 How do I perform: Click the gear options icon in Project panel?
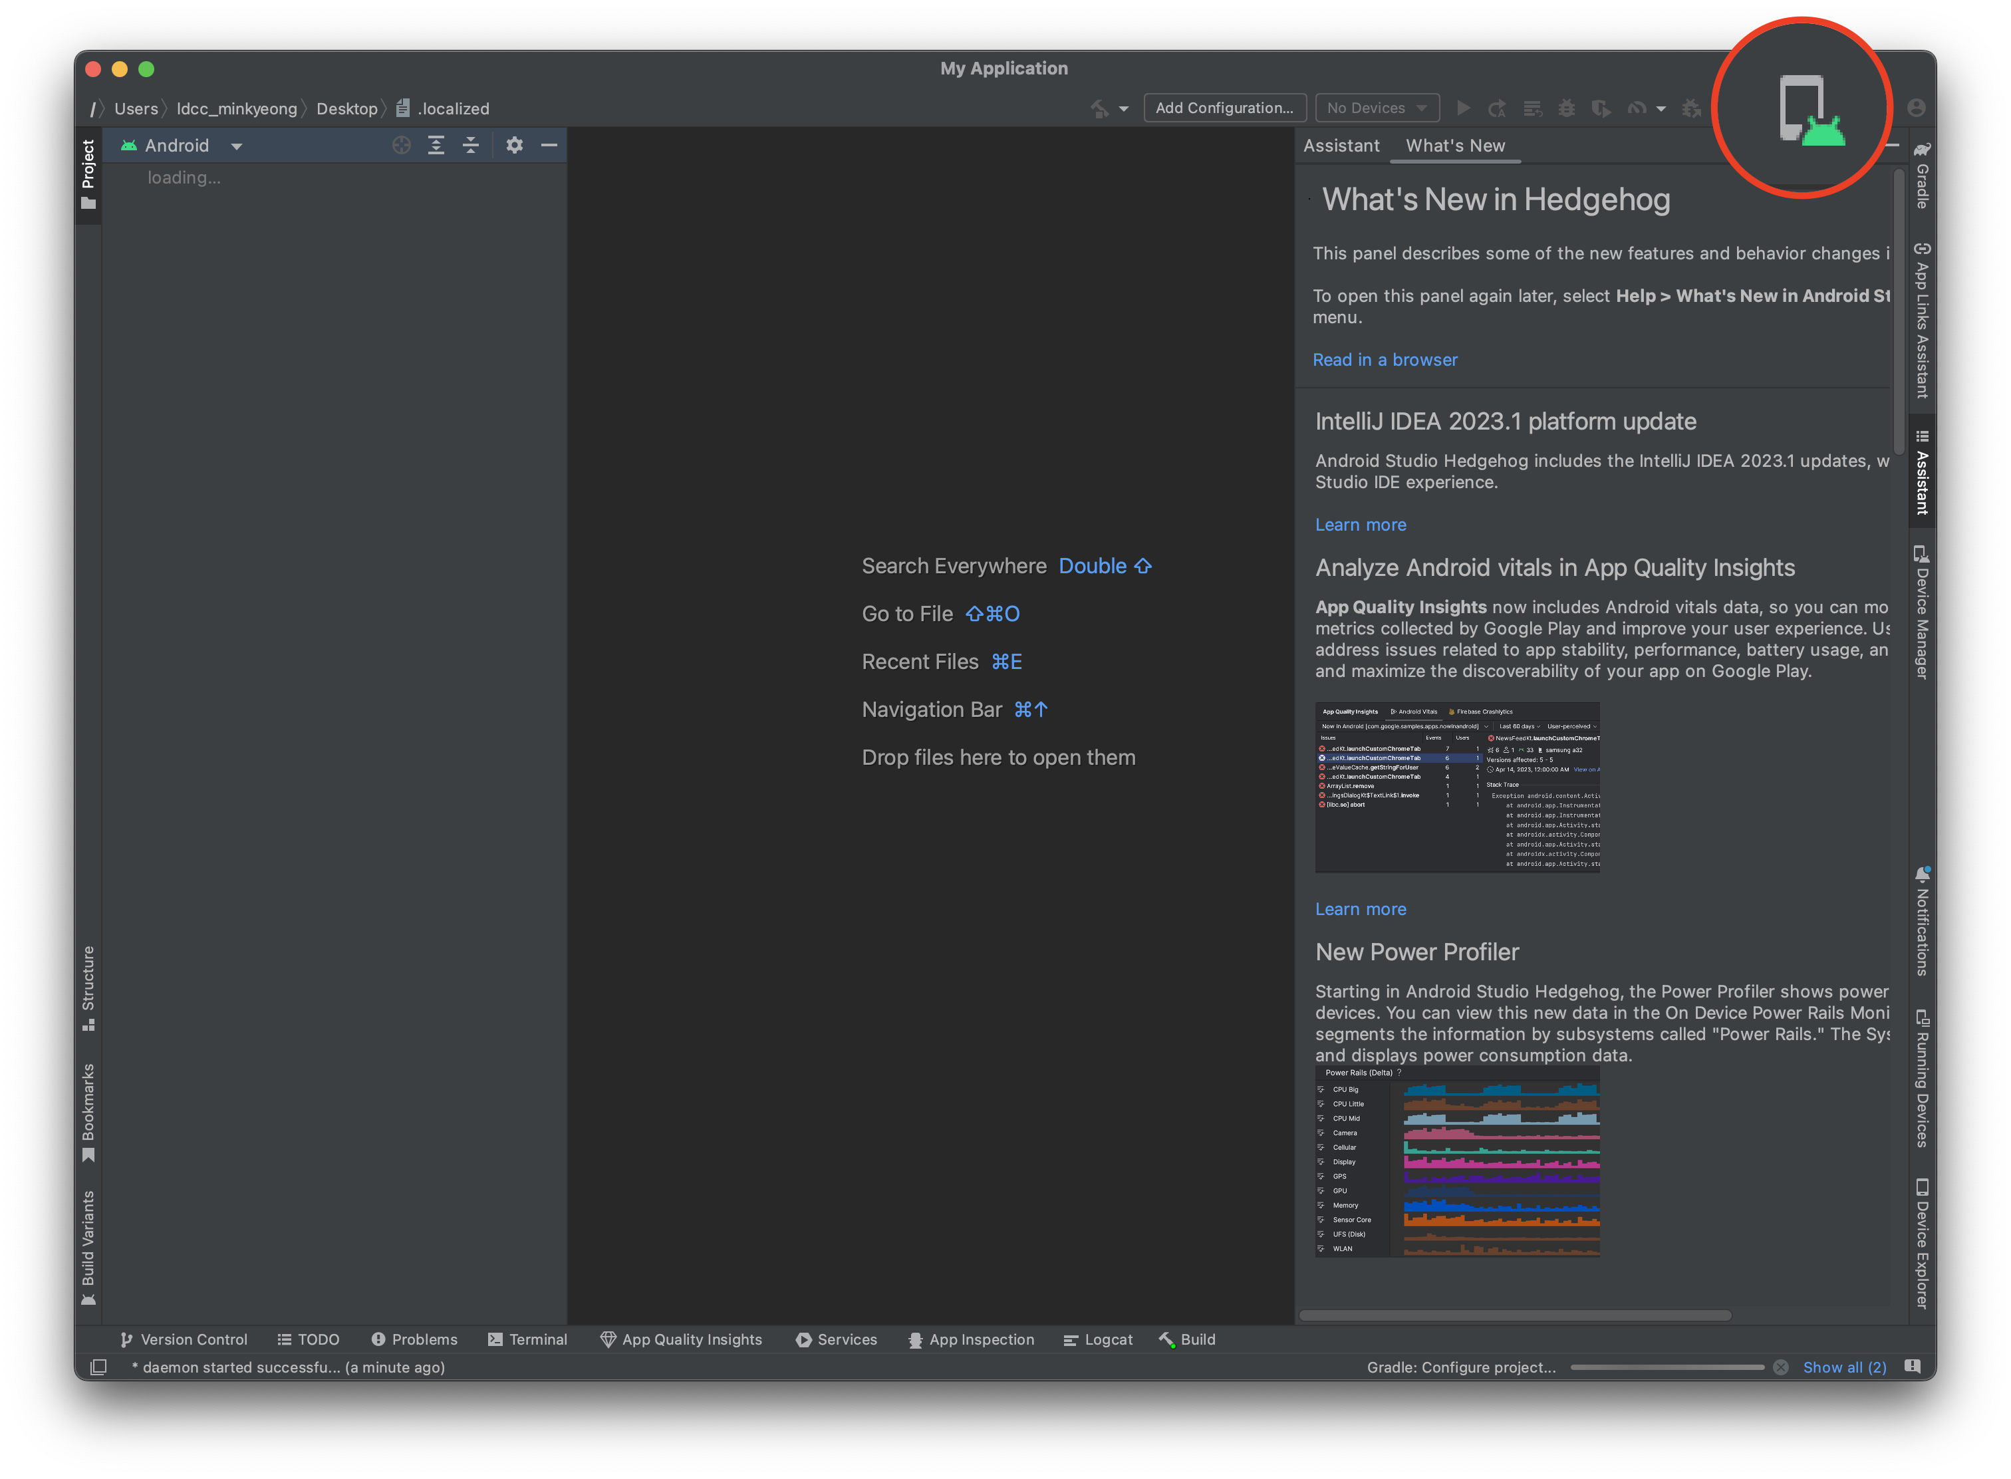(514, 145)
